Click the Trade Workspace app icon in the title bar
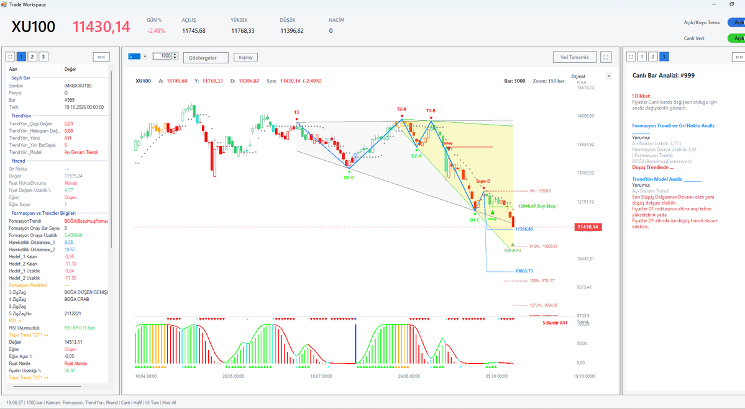This screenshot has width=745, height=409. pyautogui.click(x=4, y=4)
